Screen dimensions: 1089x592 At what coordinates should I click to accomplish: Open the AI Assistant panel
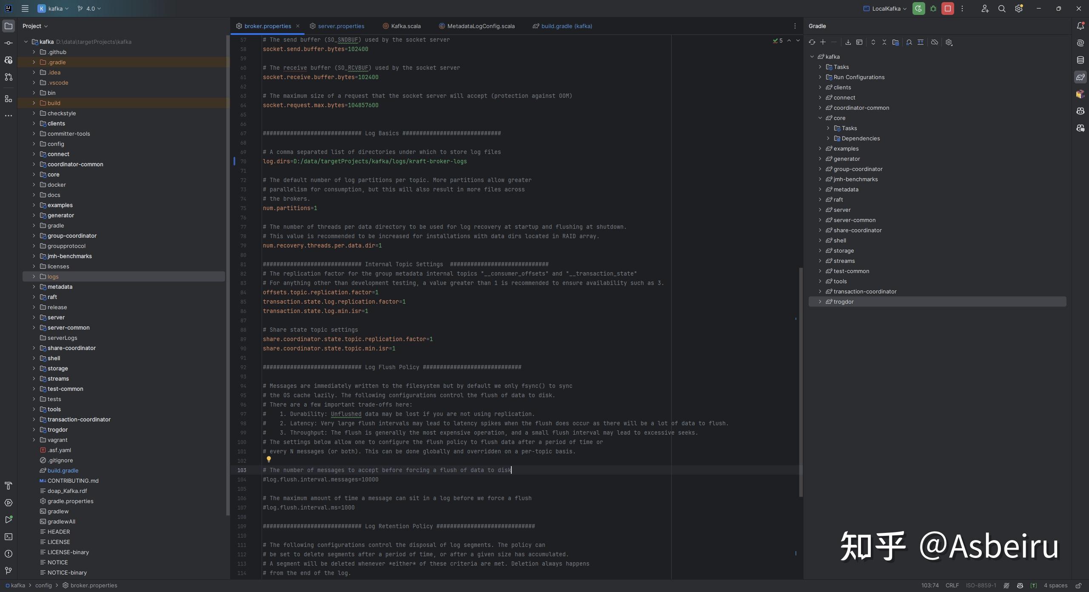pyautogui.click(x=1080, y=43)
